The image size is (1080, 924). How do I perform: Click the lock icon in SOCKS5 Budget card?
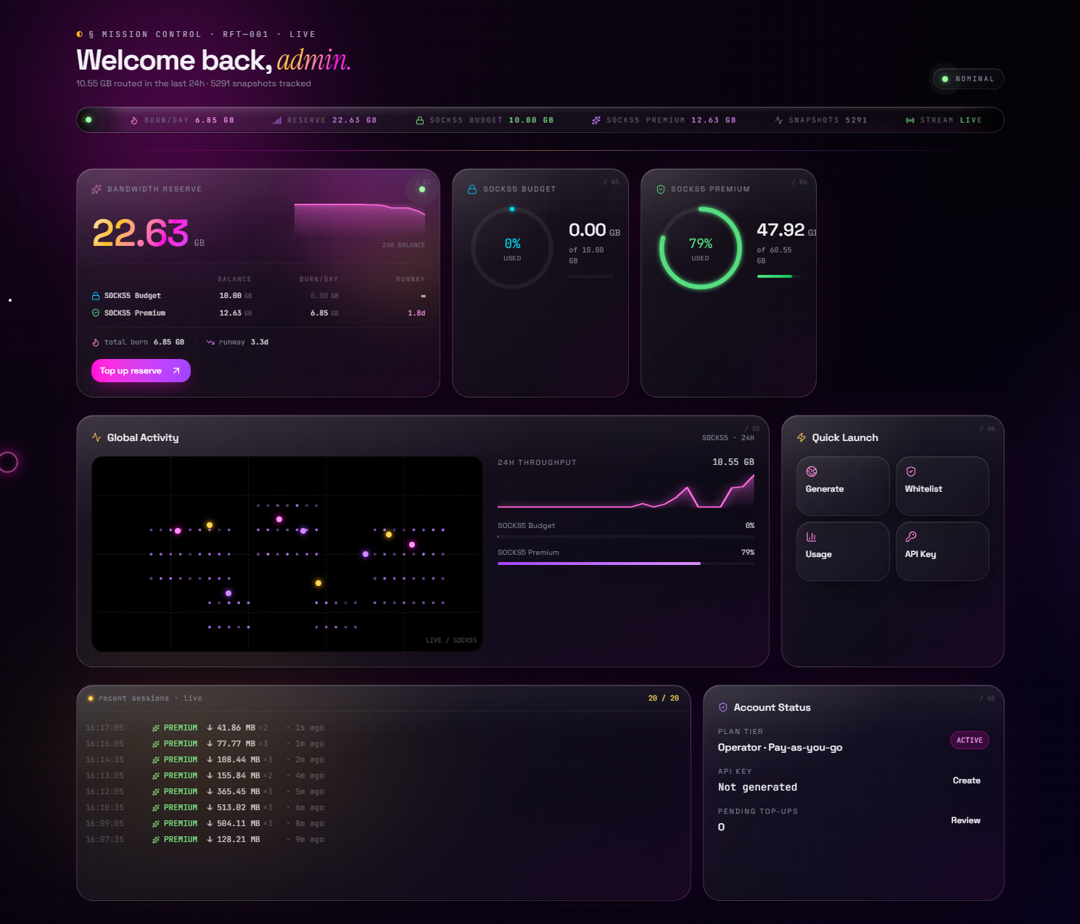click(472, 189)
